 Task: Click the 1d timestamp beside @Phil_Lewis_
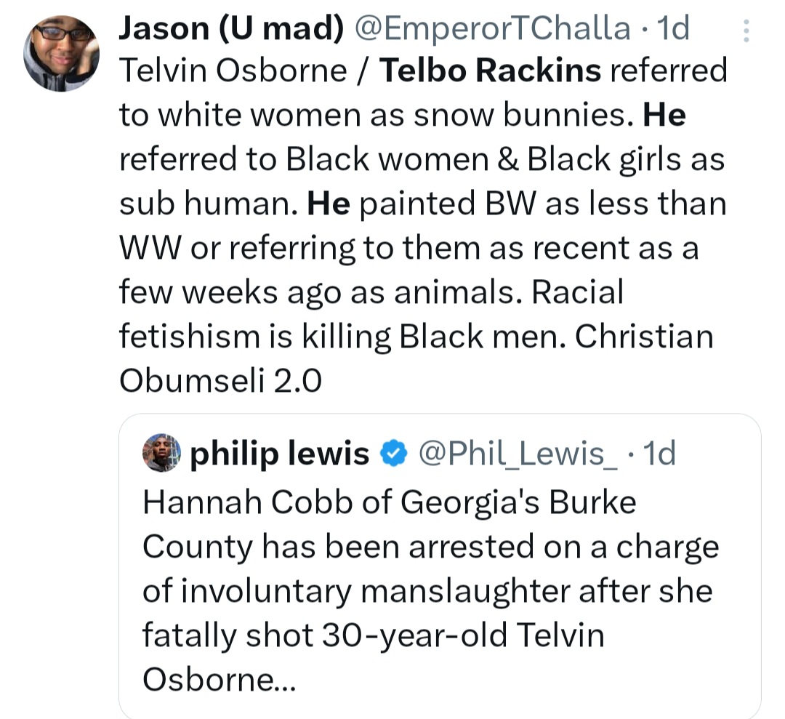(x=660, y=454)
